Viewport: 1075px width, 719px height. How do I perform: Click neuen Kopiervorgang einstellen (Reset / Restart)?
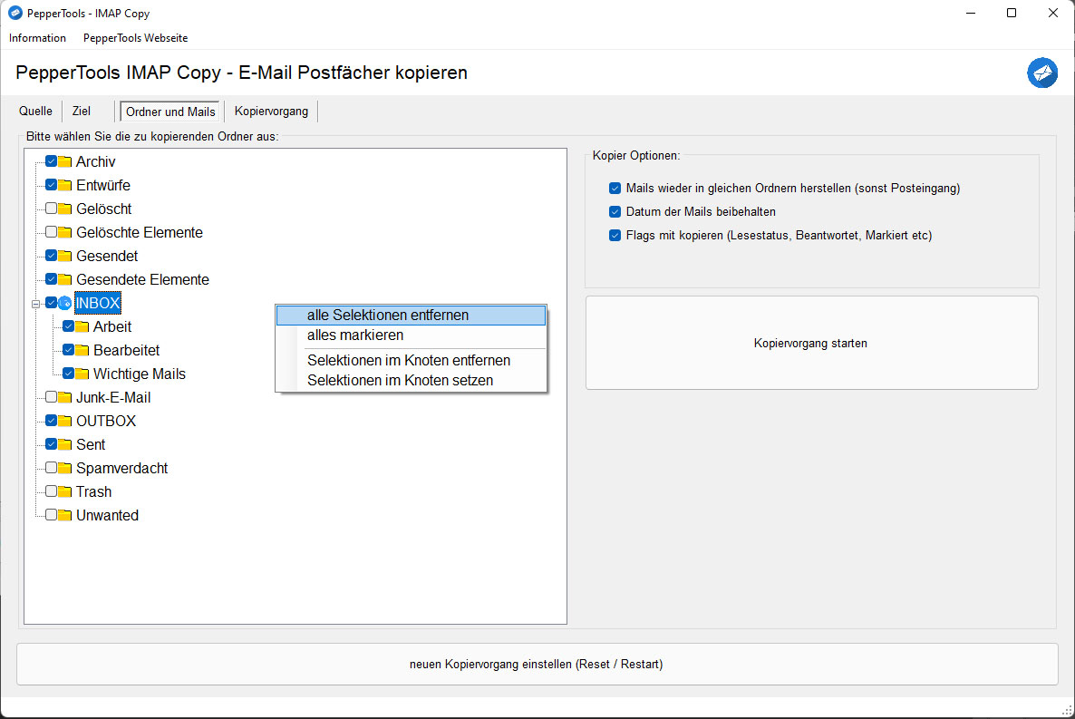537,664
